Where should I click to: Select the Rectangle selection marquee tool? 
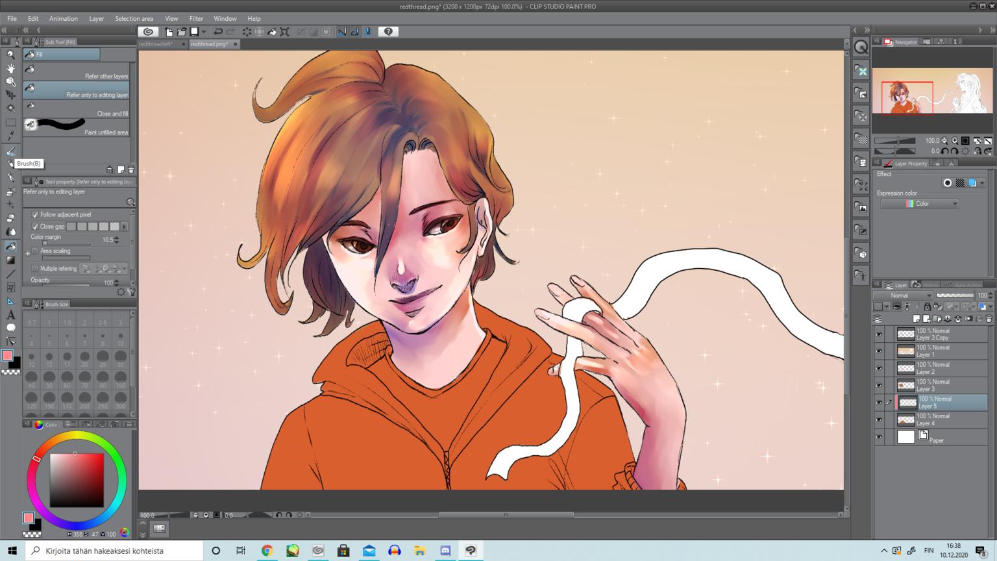(11, 122)
